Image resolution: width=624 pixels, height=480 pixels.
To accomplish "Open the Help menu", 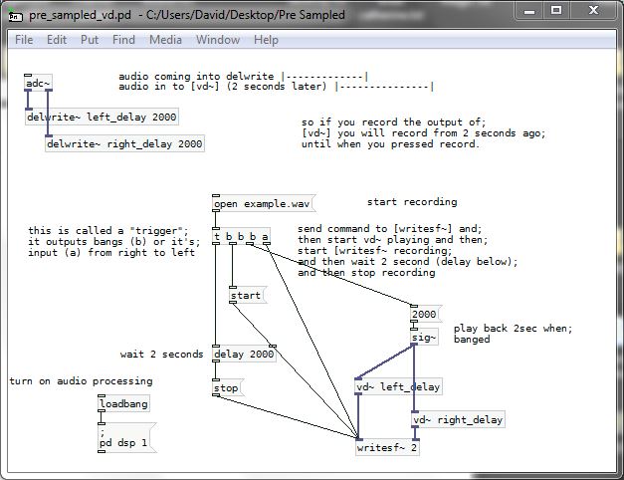I will (266, 40).
